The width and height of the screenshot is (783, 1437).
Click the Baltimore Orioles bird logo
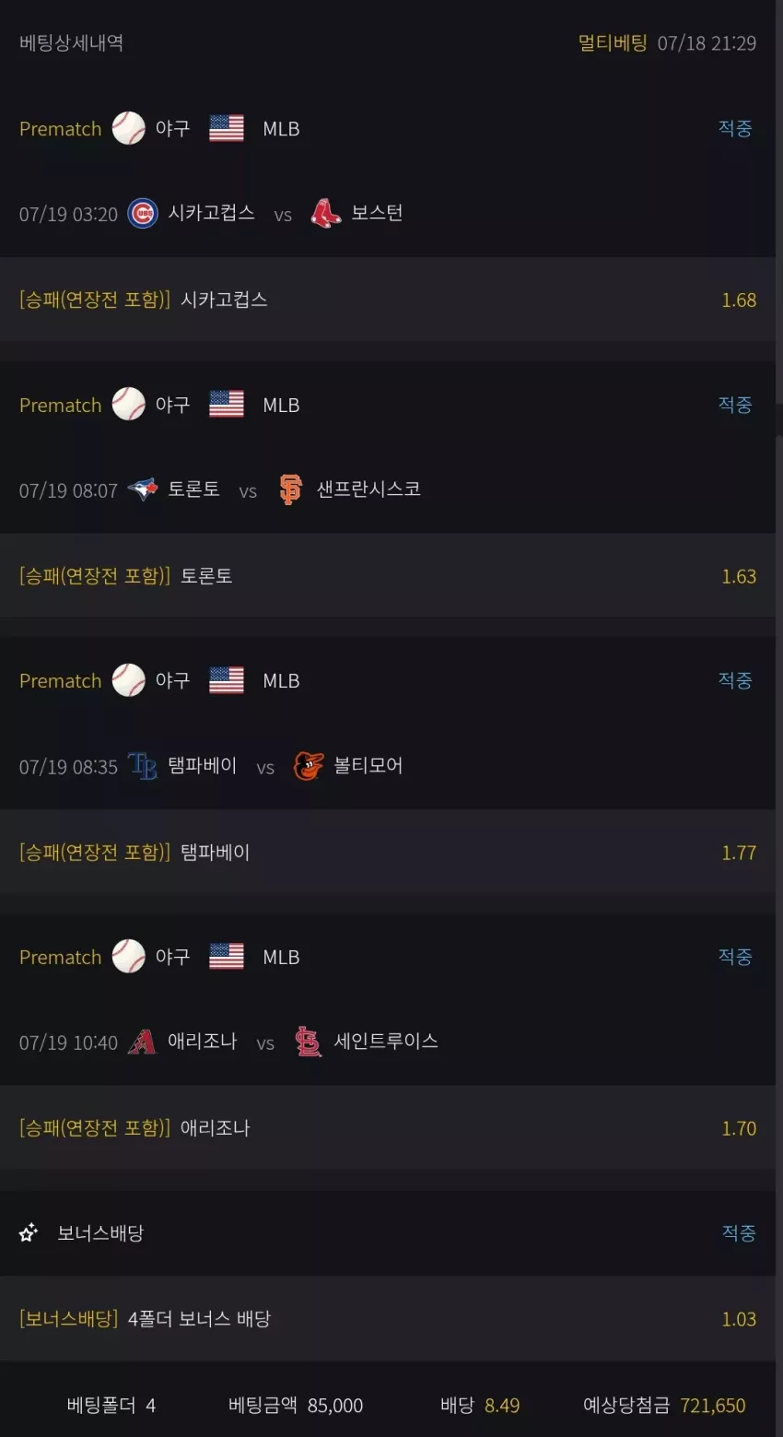tap(308, 765)
